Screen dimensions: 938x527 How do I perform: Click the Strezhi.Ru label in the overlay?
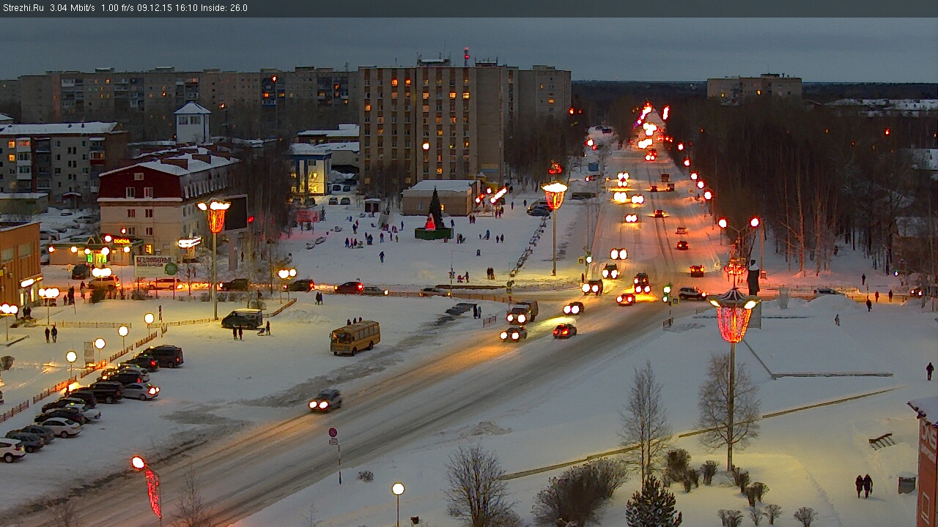(x=23, y=8)
